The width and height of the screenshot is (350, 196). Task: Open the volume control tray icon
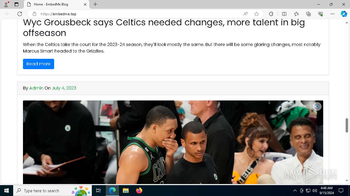[x=315, y=191]
